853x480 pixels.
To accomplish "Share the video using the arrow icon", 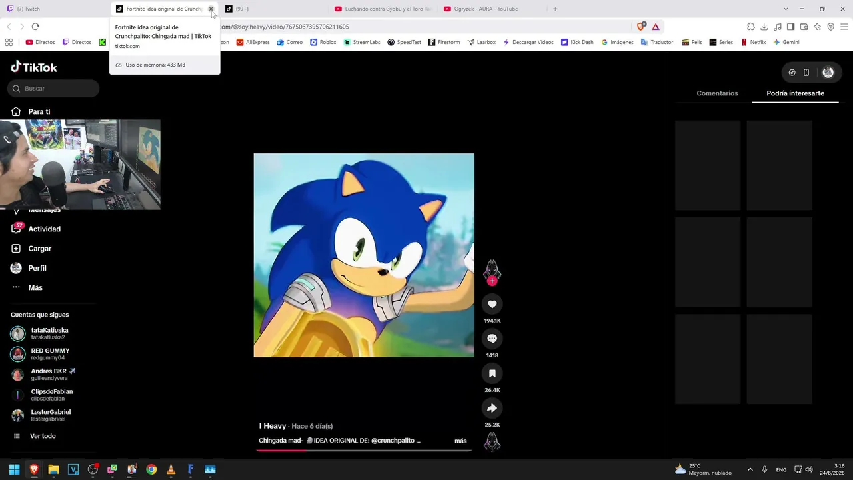I will (492, 408).
